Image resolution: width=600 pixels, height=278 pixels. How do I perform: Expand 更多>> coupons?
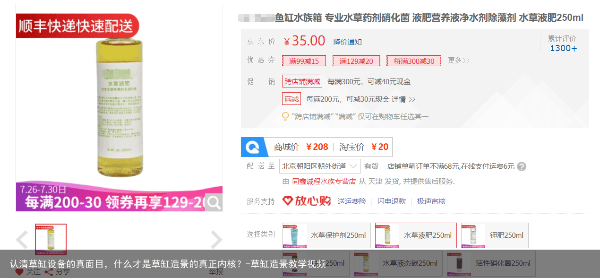point(459,61)
